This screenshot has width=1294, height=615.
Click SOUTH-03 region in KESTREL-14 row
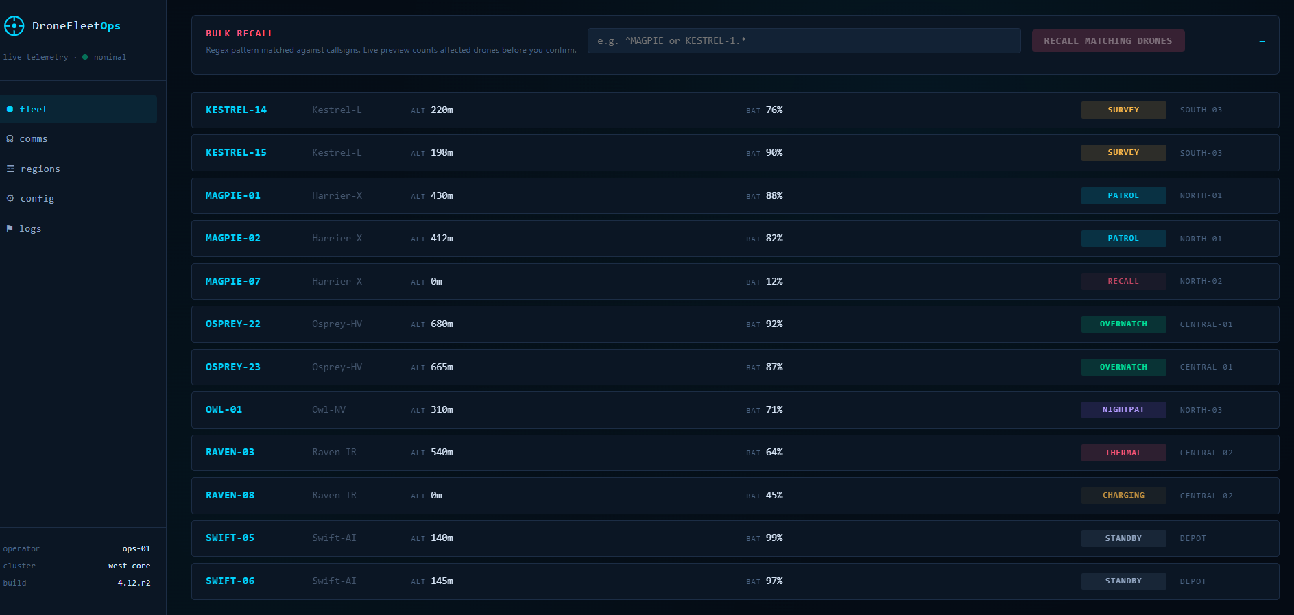click(1201, 110)
